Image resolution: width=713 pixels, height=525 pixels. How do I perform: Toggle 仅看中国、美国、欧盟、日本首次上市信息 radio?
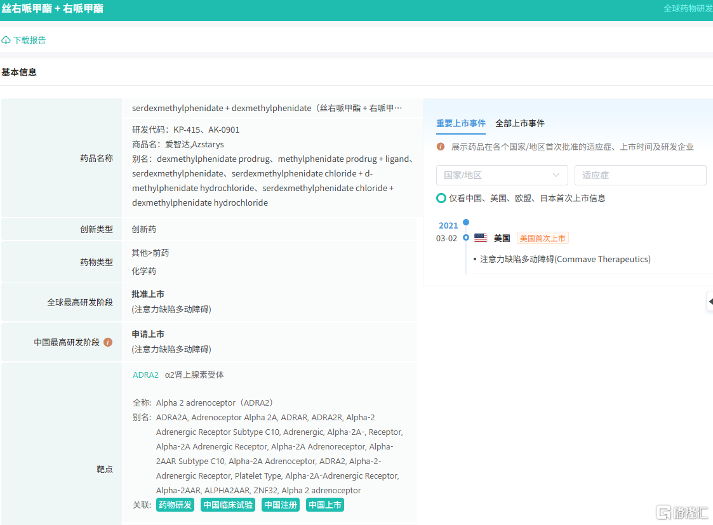[x=441, y=198]
